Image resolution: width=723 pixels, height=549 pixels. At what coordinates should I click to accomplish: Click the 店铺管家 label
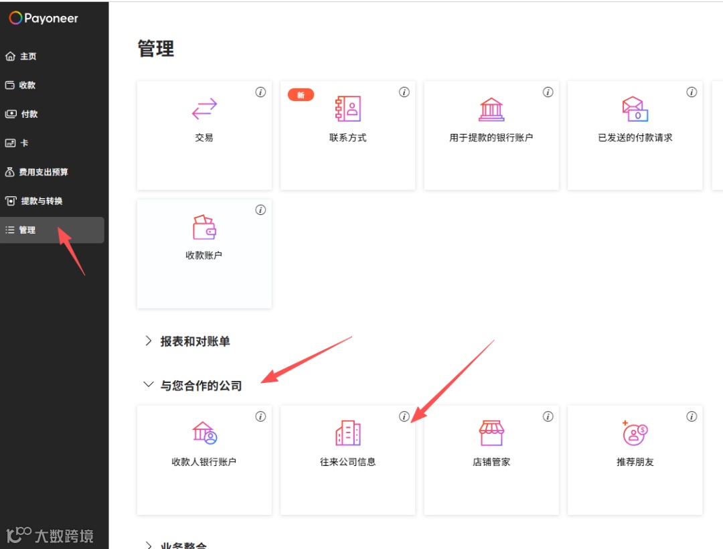[491, 462]
